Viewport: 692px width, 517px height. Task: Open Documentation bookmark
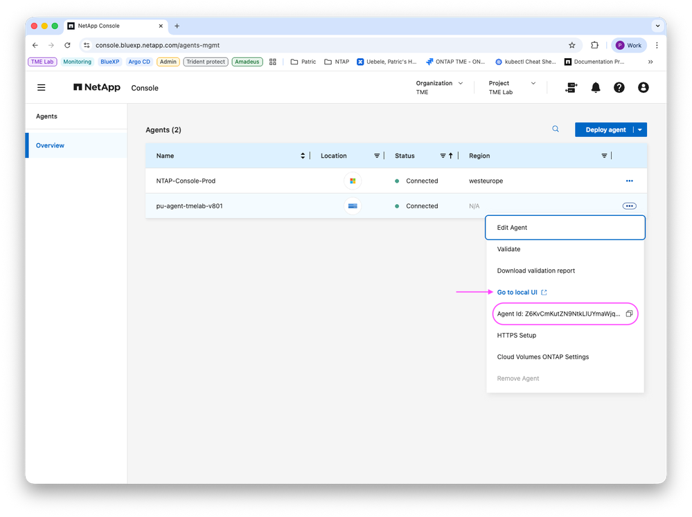[x=594, y=62]
